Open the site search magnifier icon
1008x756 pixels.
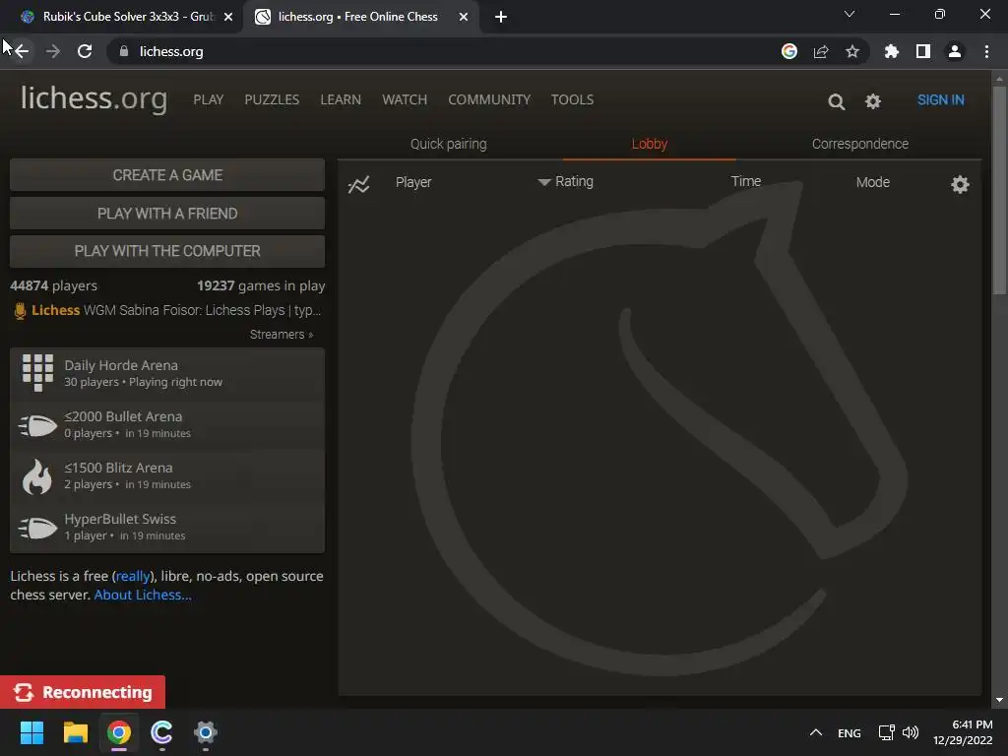[x=836, y=101]
